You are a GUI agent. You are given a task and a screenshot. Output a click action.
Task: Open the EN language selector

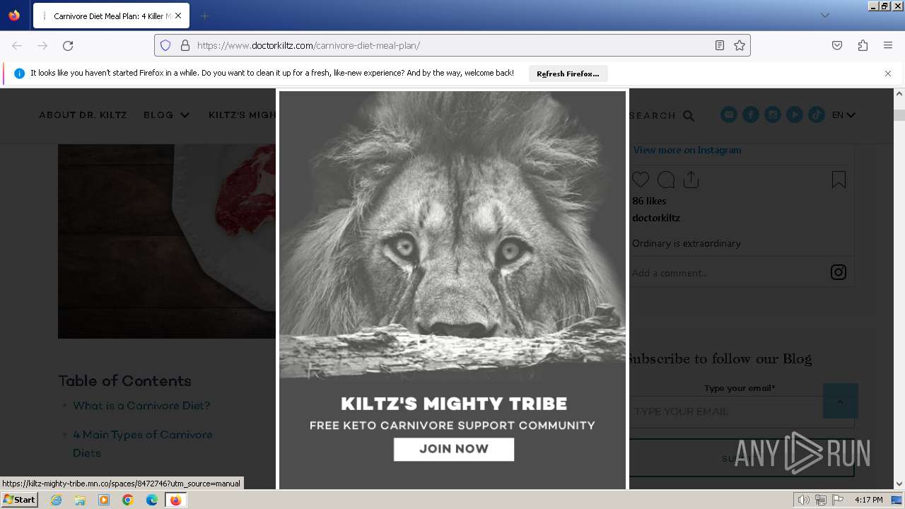pyautogui.click(x=843, y=115)
